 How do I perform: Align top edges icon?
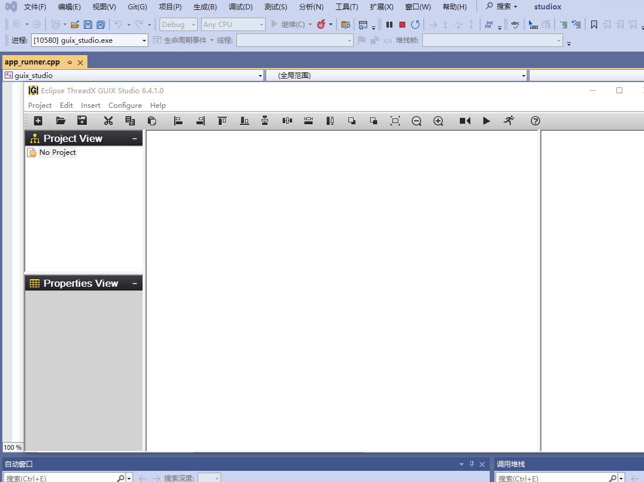click(x=222, y=121)
